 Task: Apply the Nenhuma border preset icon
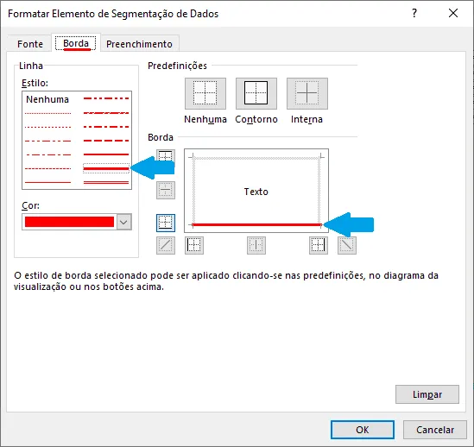pyautogui.click(x=205, y=93)
